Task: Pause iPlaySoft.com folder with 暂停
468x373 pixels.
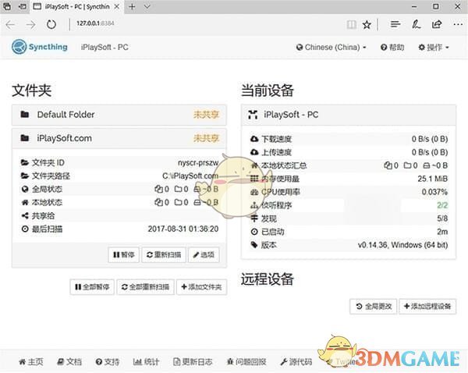Action: pyautogui.click(x=123, y=254)
